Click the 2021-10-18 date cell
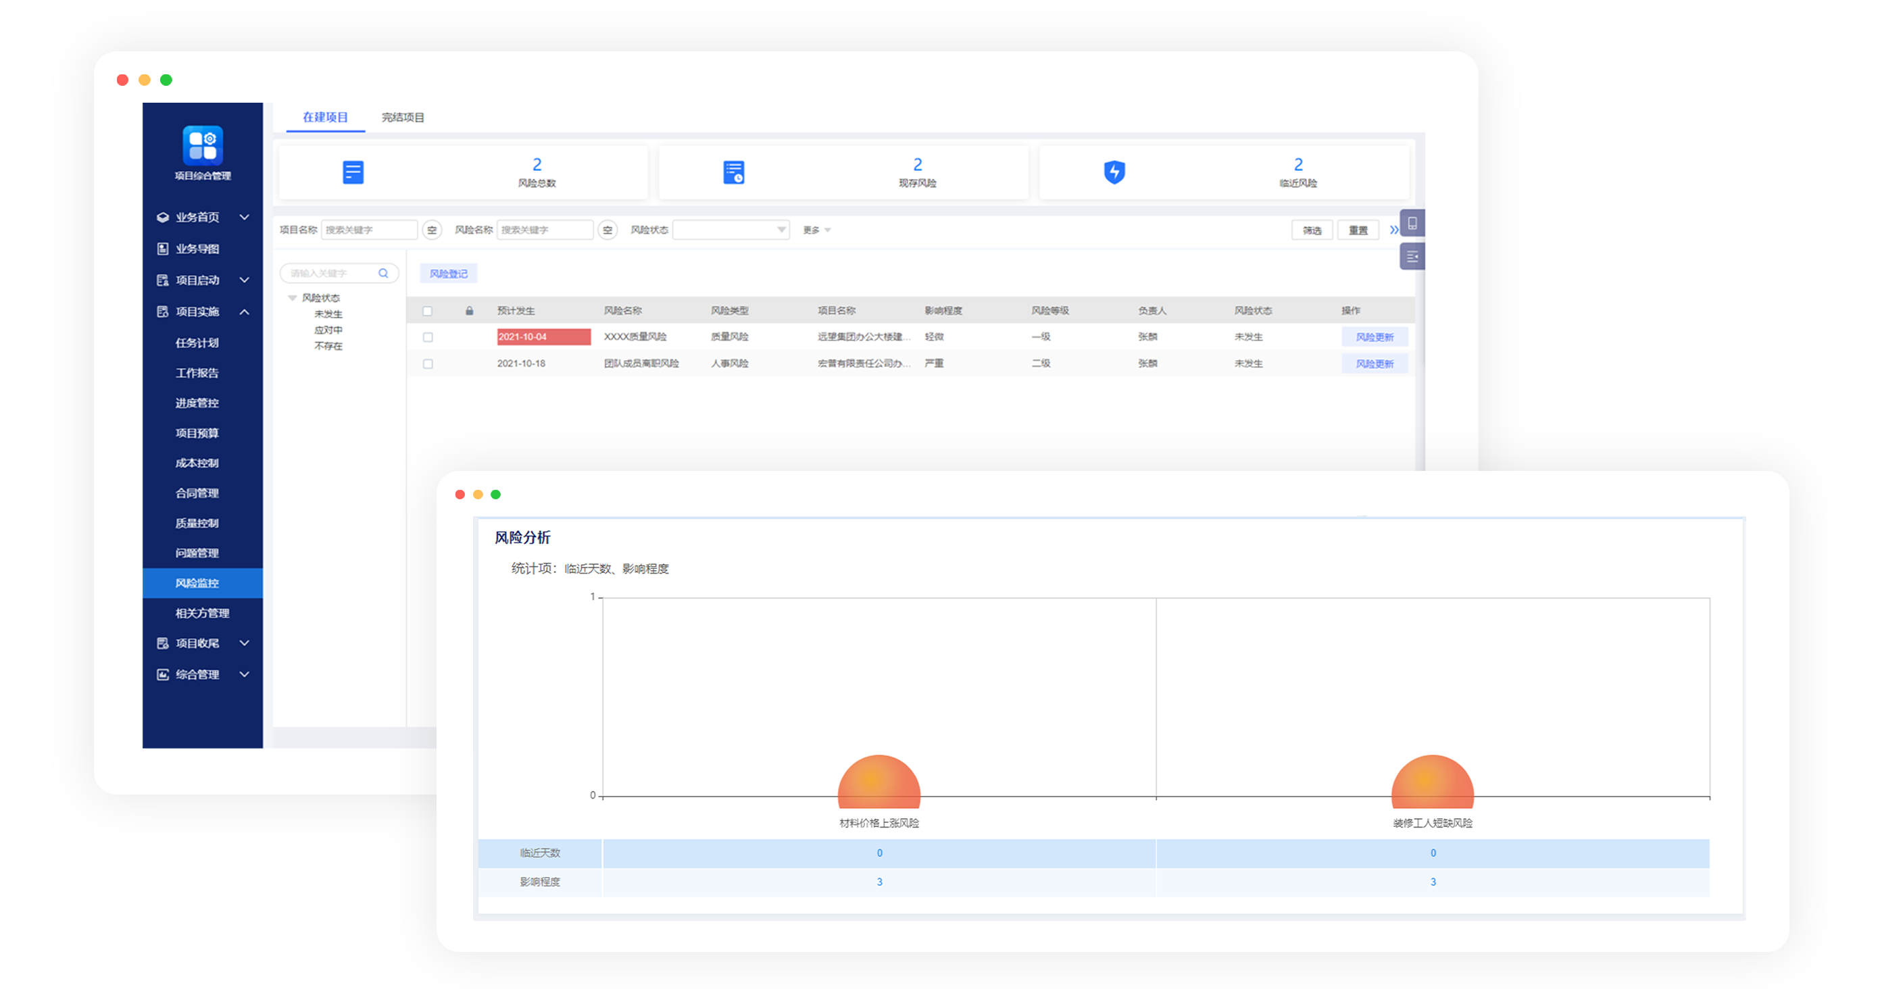This screenshot has height=1006, width=1903. pyautogui.click(x=521, y=364)
